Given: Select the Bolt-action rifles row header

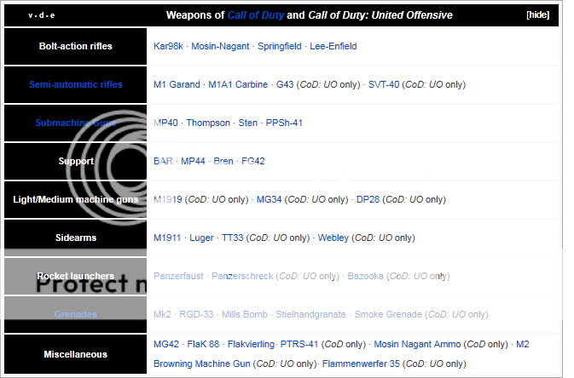Looking at the screenshot, I should point(75,47).
